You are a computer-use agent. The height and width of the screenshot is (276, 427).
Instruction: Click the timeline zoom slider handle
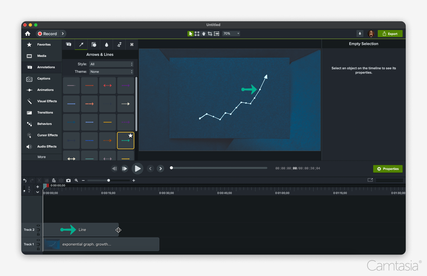108,180
